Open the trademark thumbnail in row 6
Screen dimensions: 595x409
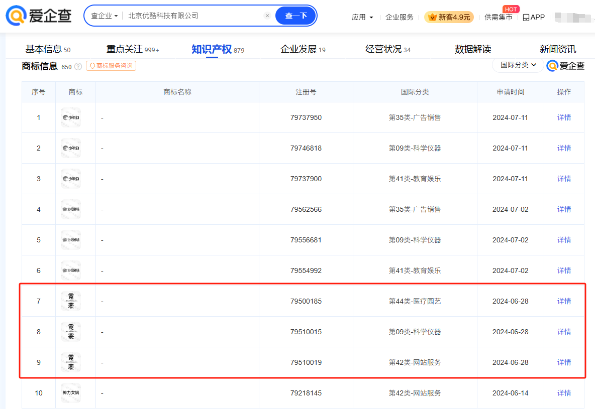(x=71, y=270)
